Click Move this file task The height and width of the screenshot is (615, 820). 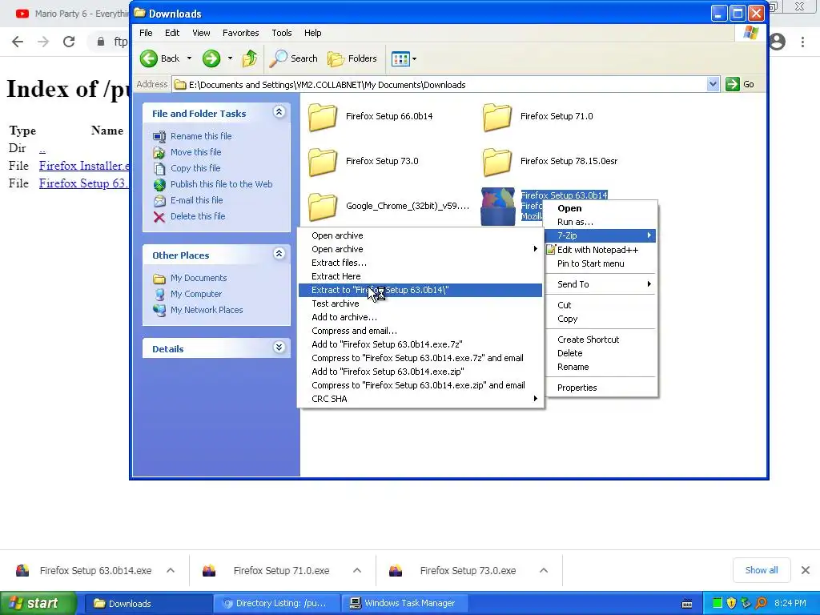(x=195, y=152)
